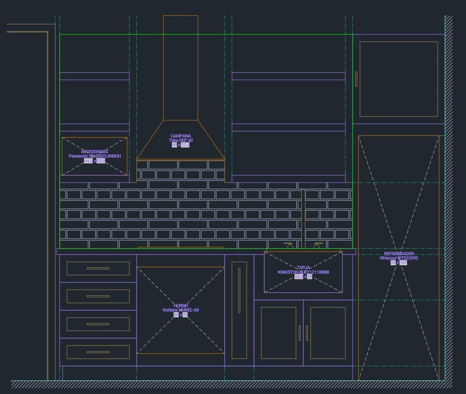The width and height of the screenshot is (466, 394).
Task: Click the 44.3 width field of the microwave
Action: [88, 161]
